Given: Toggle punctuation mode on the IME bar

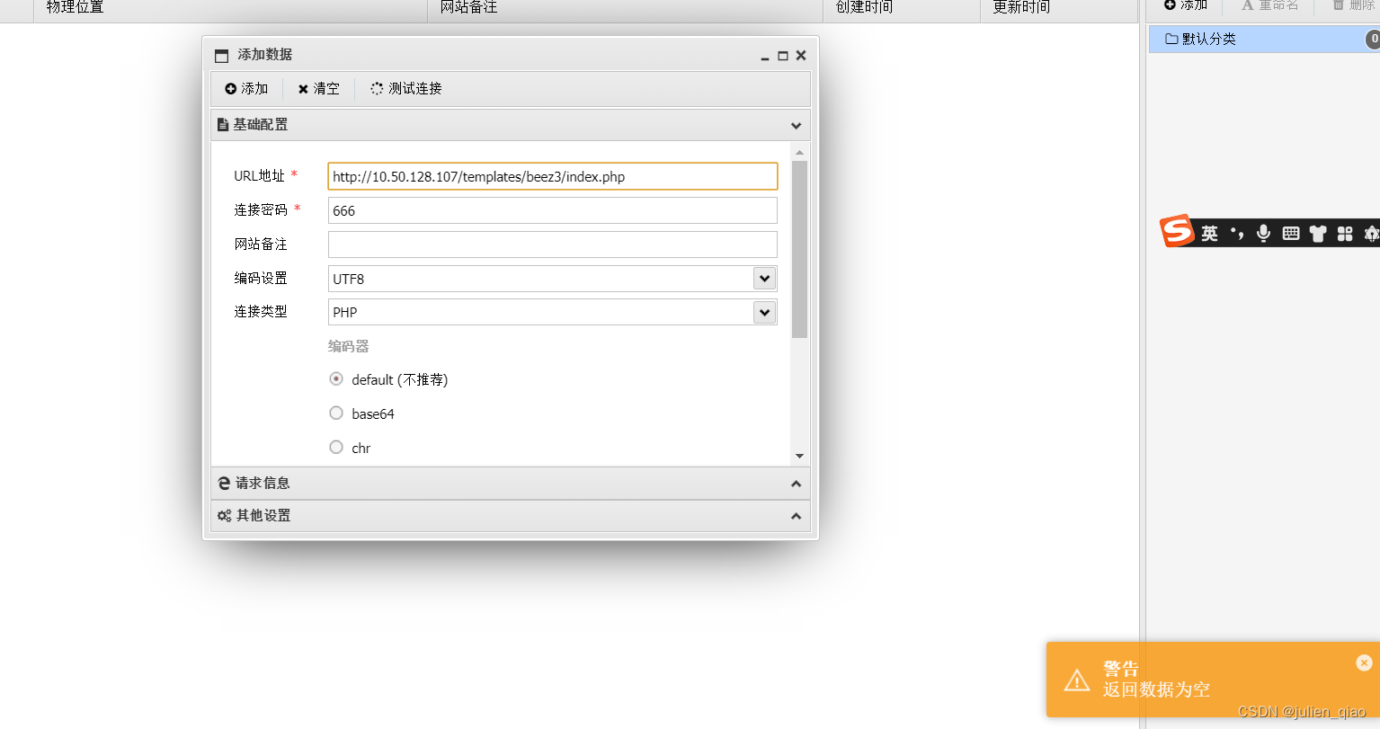Looking at the screenshot, I should coord(1237,234).
